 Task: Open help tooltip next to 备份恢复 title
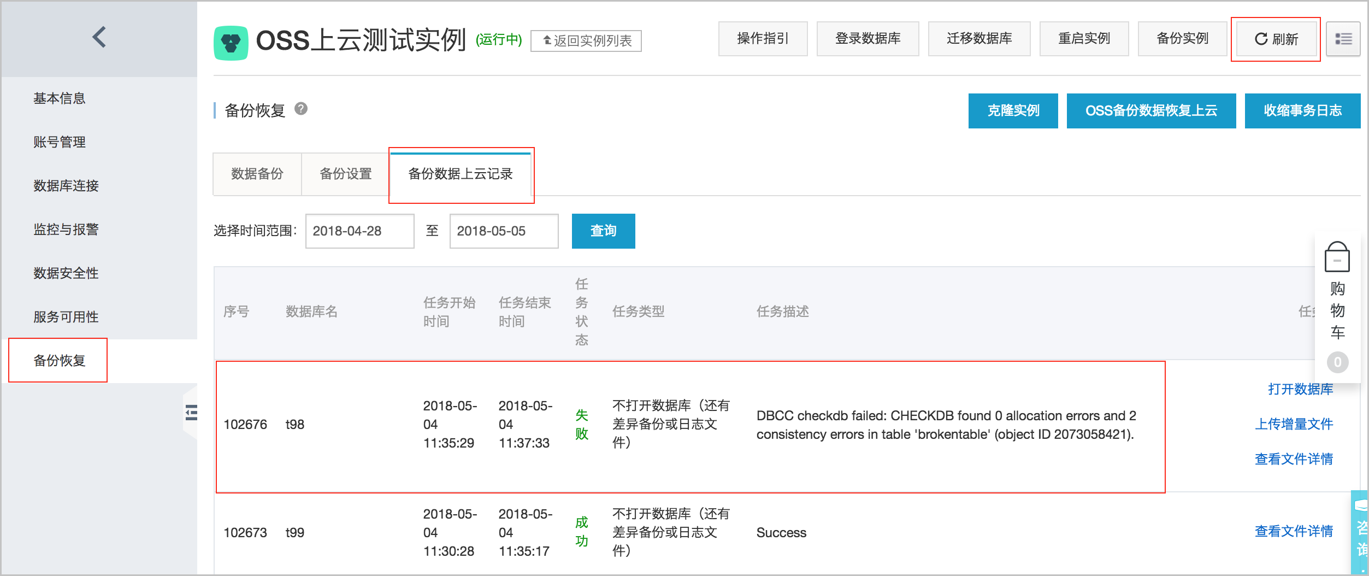(301, 109)
